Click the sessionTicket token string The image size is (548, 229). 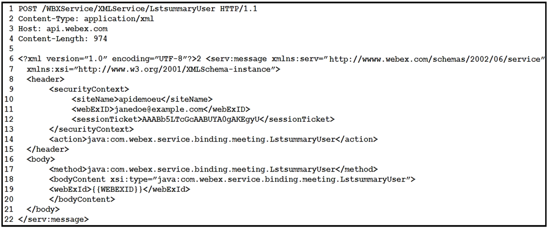(201, 119)
